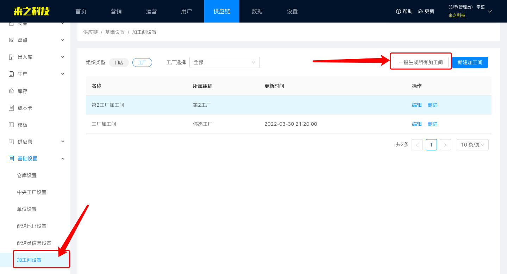
Task: Open the 用户 top tab
Action: point(187,11)
